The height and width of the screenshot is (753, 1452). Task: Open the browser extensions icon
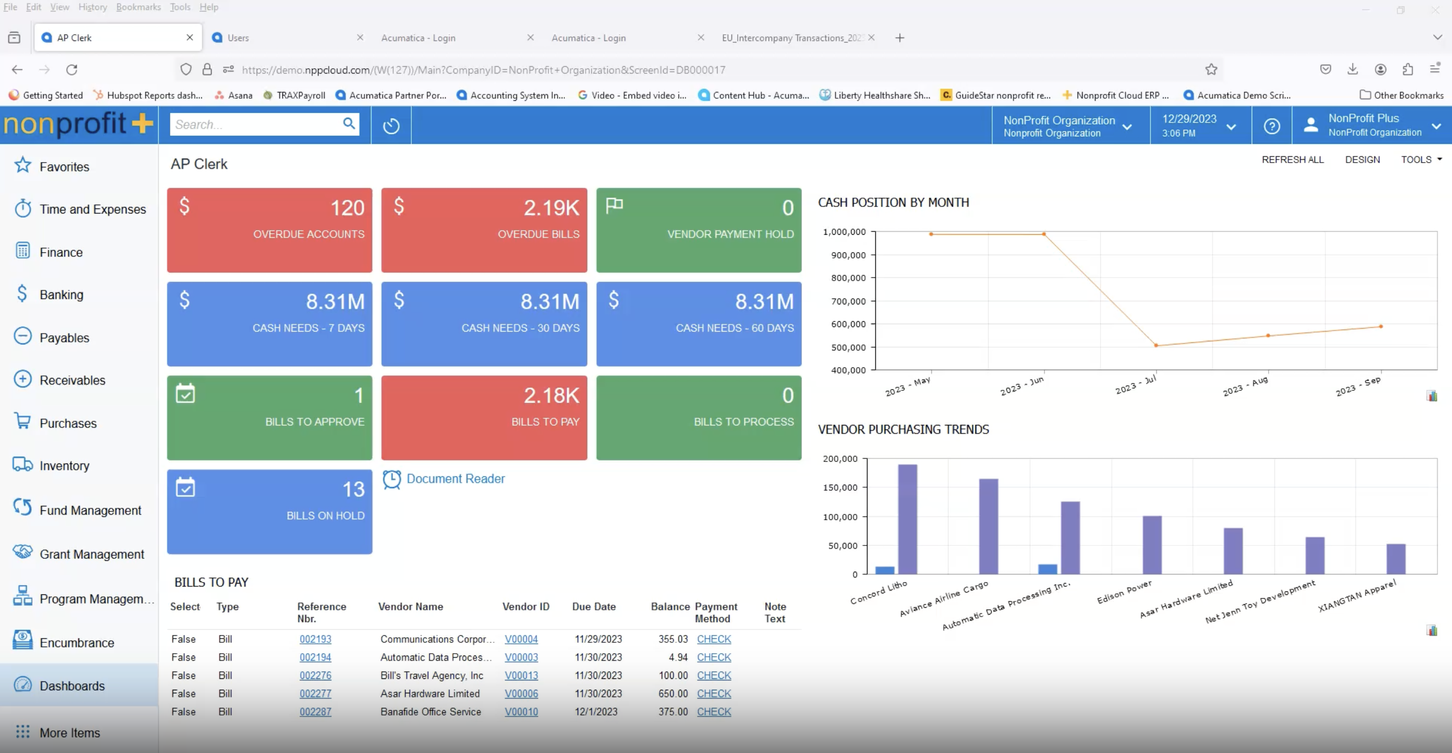(x=1407, y=69)
